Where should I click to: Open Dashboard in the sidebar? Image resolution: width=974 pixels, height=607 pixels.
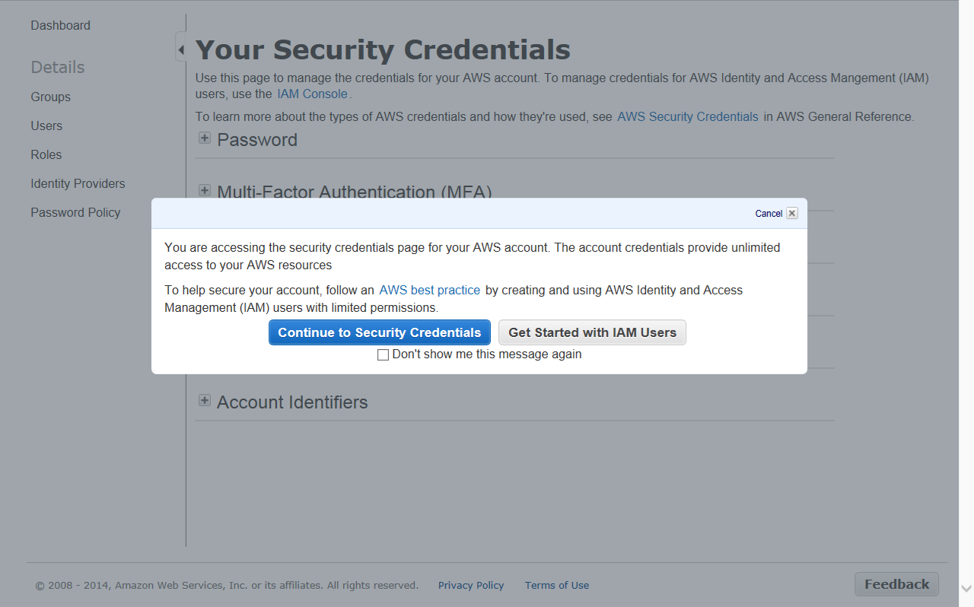(60, 25)
